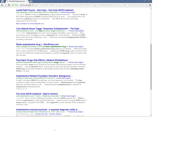Open Lawful Path Forums Full circle ADHD result
Viewport: 193px width, 154px height.
click(45, 10)
